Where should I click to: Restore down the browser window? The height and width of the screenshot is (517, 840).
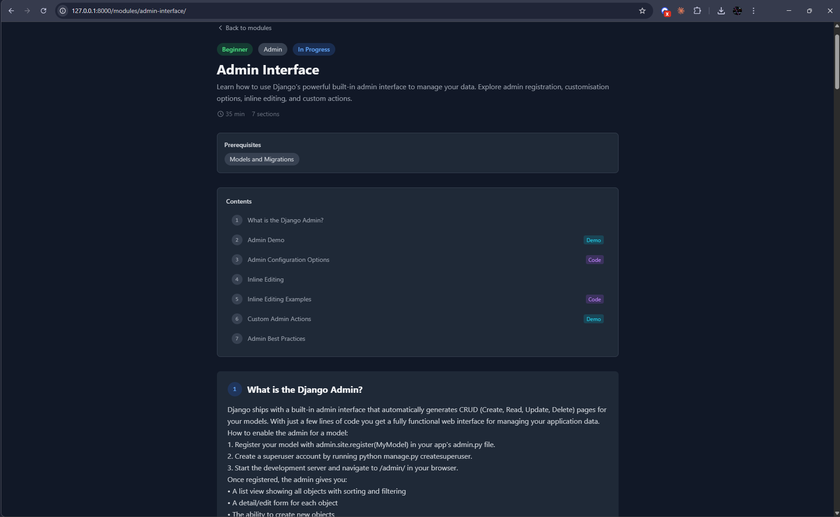tap(810, 11)
